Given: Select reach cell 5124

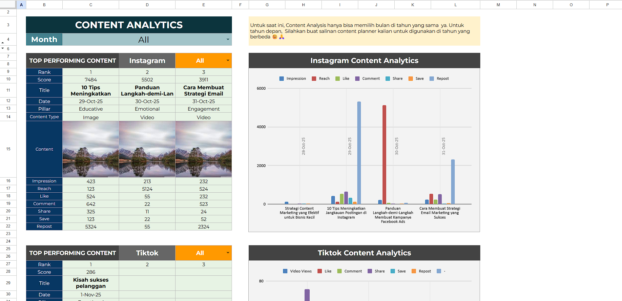Looking at the screenshot, I should (147, 189).
